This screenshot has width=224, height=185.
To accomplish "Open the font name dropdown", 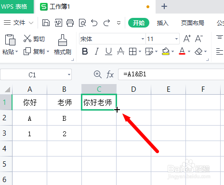I will pyautogui.click(x=143, y=39).
